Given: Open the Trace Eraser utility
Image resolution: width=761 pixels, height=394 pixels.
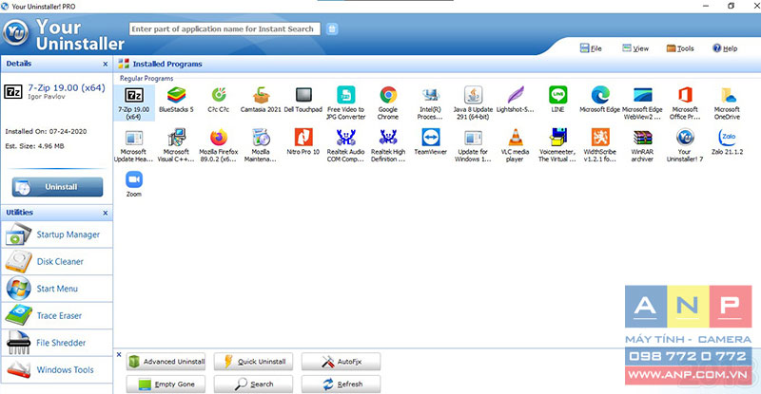Looking at the screenshot, I should 57,316.
